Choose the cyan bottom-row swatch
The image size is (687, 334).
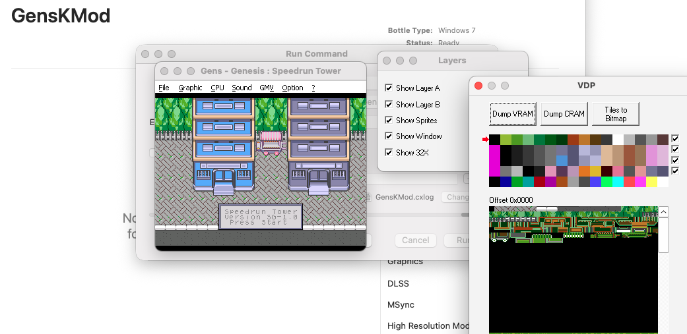pyautogui.click(x=618, y=181)
